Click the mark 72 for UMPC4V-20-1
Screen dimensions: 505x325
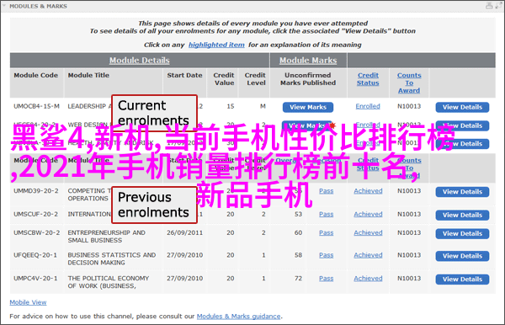(298, 279)
